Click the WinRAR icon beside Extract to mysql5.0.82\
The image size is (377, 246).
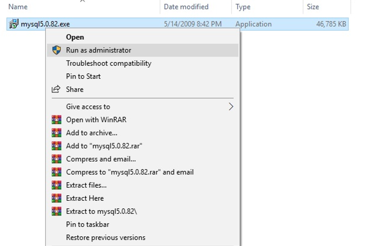57,211
